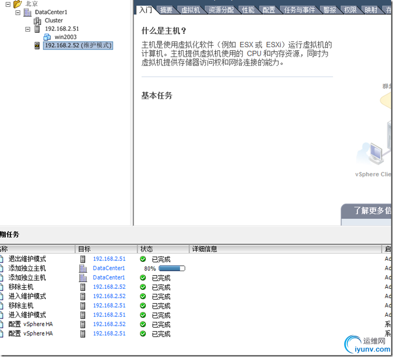Click the host icon next to 退出维护模式 task
The image size is (393, 357).
pos(83,259)
